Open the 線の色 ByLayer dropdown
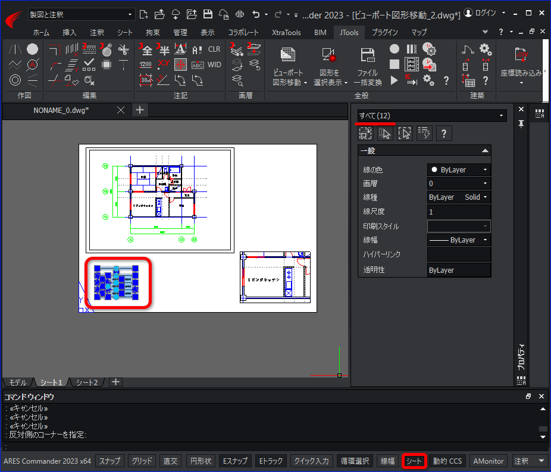Screen dimensions: 551x472 pyautogui.click(x=459, y=170)
